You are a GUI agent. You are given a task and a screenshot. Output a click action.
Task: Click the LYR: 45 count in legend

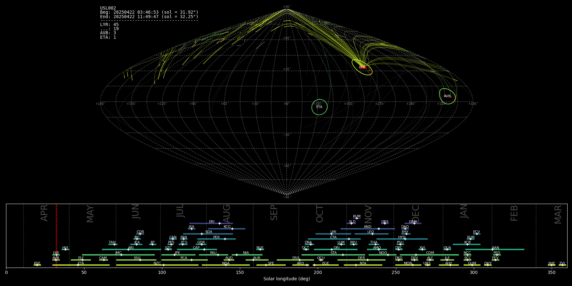pyautogui.click(x=109, y=24)
